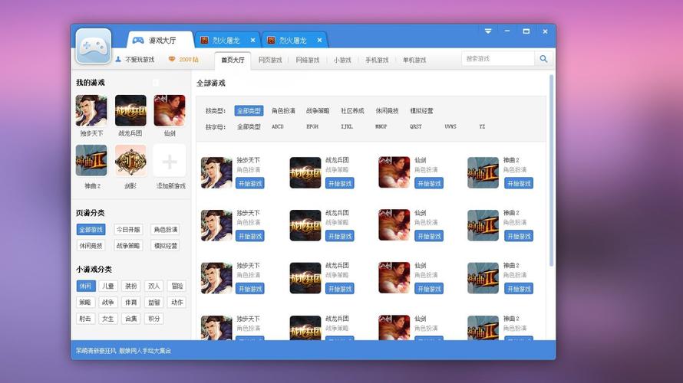
Task: Select 休闲 under 小游戏分类
Action: click(x=85, y=286)
